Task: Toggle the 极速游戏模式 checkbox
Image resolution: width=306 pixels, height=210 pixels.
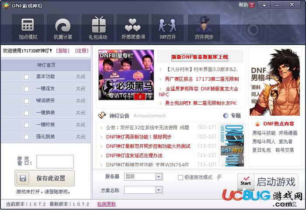Action: click(x=180, y=178)
